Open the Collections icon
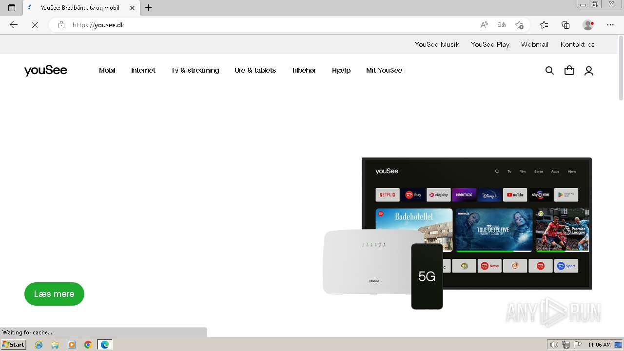Viewport: 624px width, 351px height. tap(565, 25)
